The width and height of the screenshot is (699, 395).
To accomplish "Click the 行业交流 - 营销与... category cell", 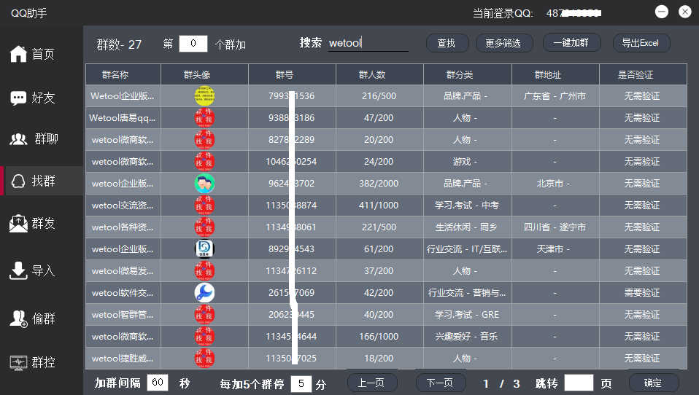I will coord(467,292).
